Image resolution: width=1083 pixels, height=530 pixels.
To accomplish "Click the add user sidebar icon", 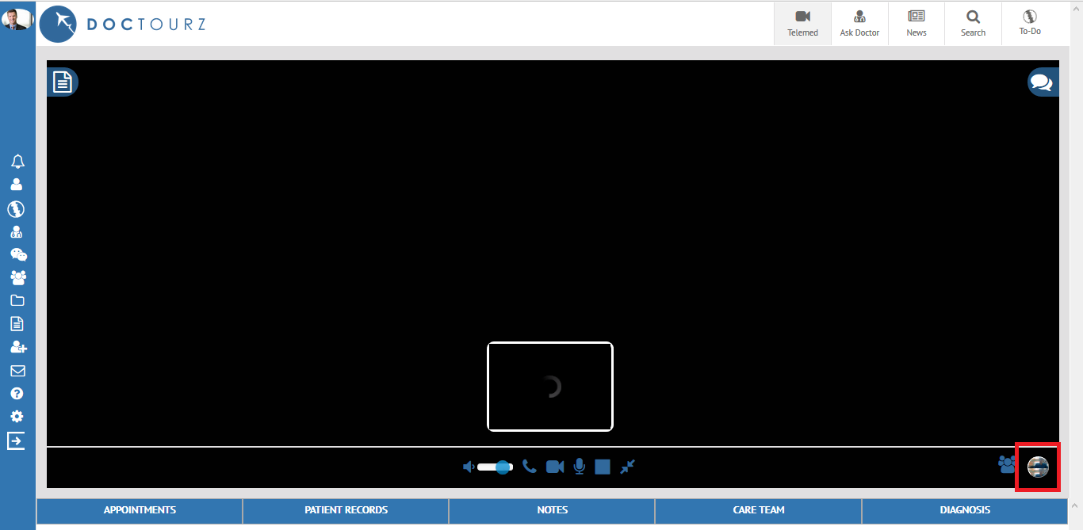I will tap(17, 347).
